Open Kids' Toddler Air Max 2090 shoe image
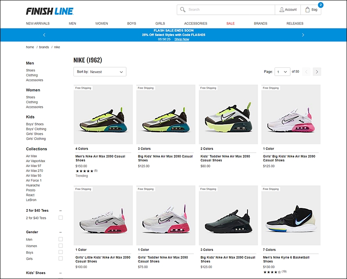The image size is (347, 279). click(x=228, y=114)
